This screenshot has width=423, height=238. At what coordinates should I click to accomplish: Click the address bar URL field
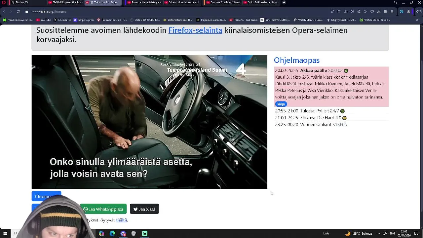pos(178,12)
